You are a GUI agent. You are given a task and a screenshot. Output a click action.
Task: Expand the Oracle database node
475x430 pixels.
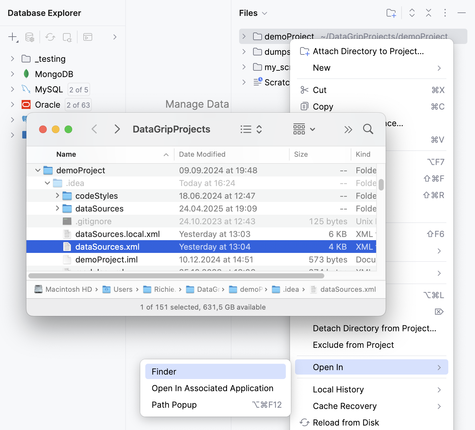tap(12, 104)
